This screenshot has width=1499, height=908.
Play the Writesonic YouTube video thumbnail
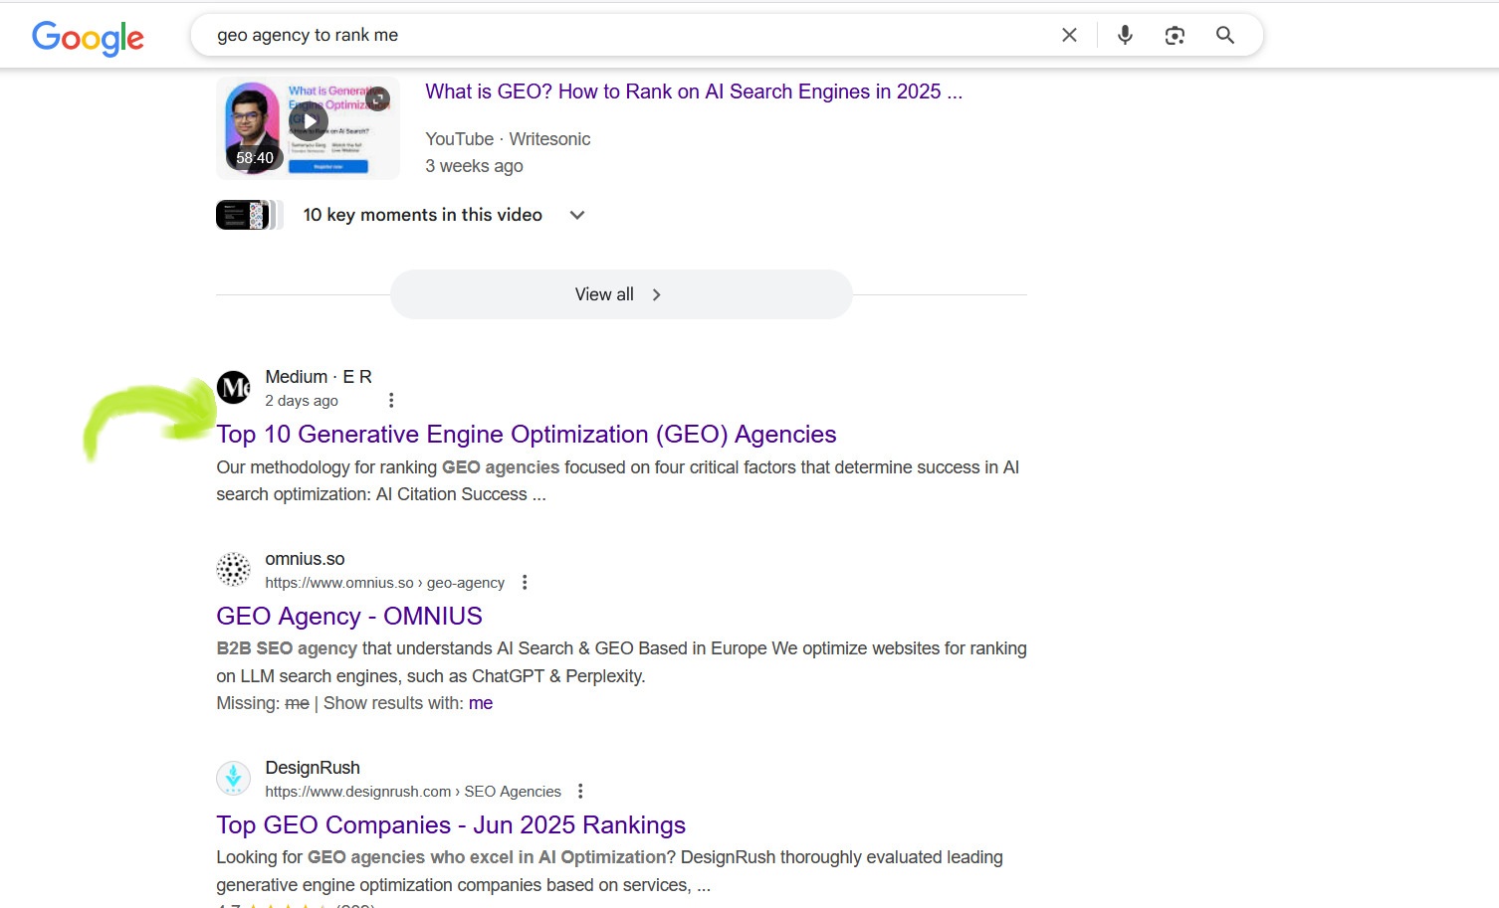pos(308,127)
